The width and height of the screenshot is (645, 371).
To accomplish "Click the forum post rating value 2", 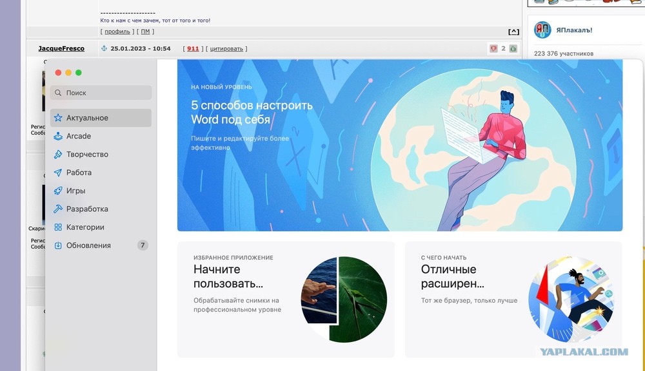I will point(503,48).
